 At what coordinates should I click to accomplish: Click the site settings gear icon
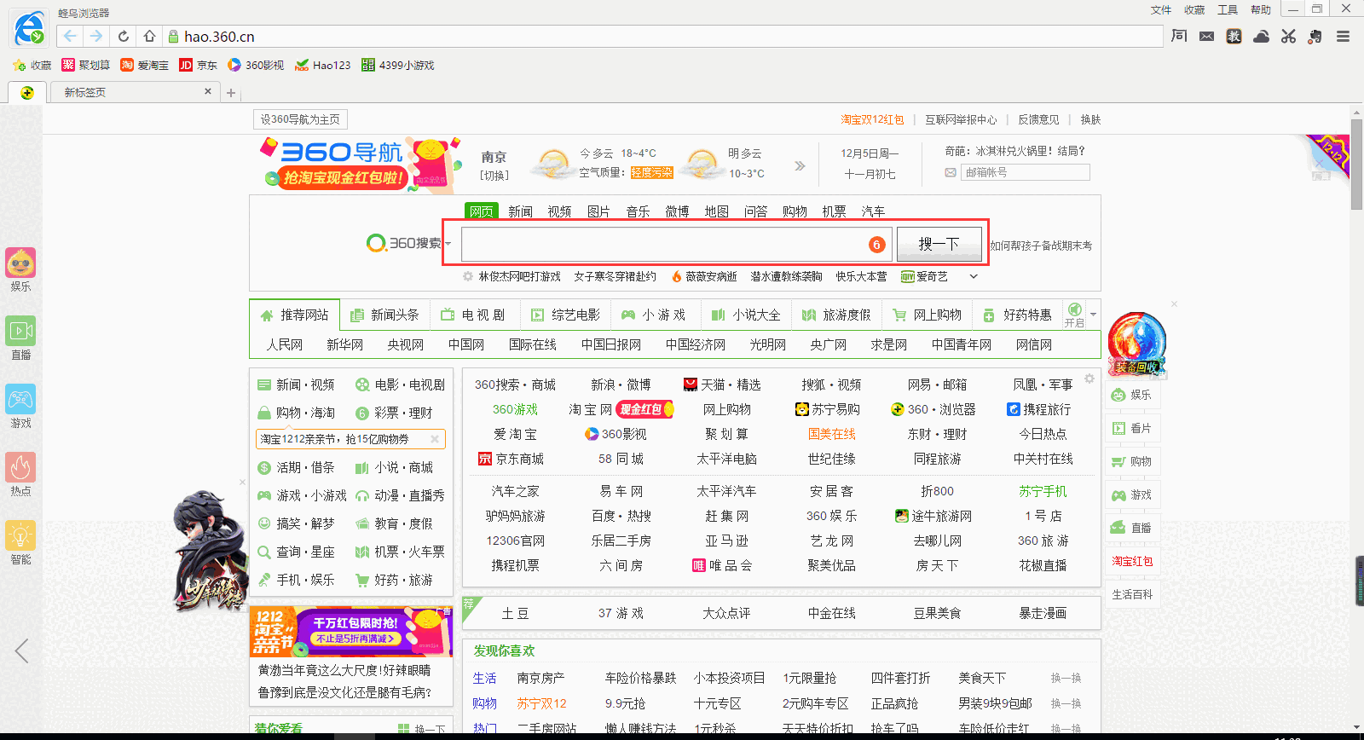click(x=1089, y=379)
